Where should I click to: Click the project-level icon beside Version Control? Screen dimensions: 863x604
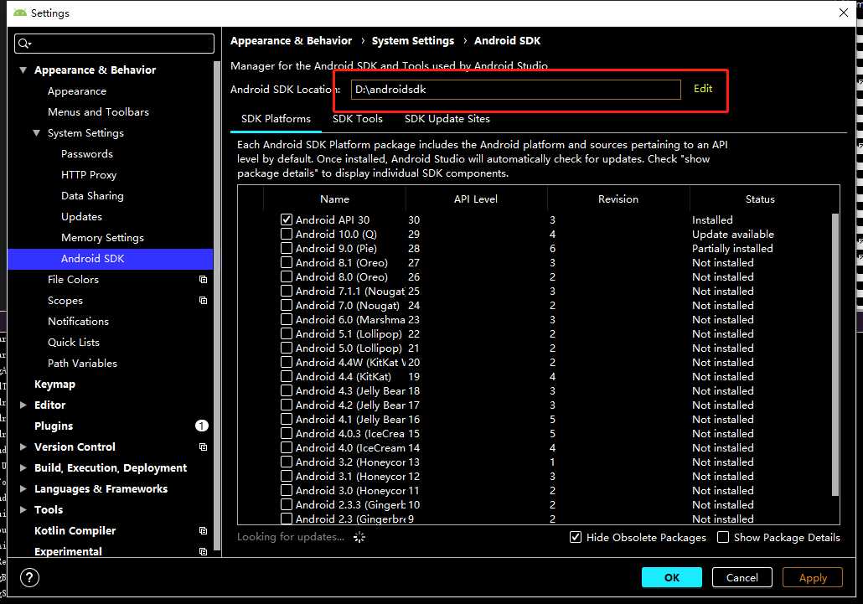pyautogui.click(x=203, y=447)
